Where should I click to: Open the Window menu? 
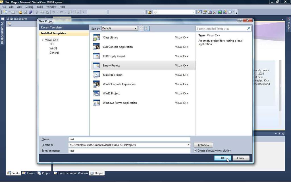51,7
